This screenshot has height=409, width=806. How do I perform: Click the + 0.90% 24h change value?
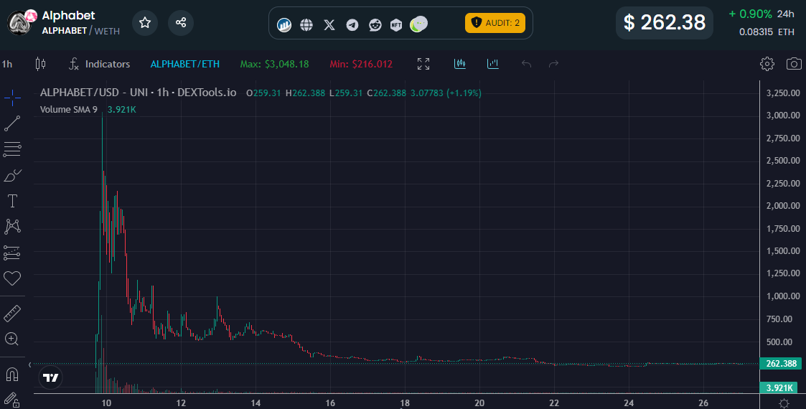pyautogui.click(x=750, y=14)
